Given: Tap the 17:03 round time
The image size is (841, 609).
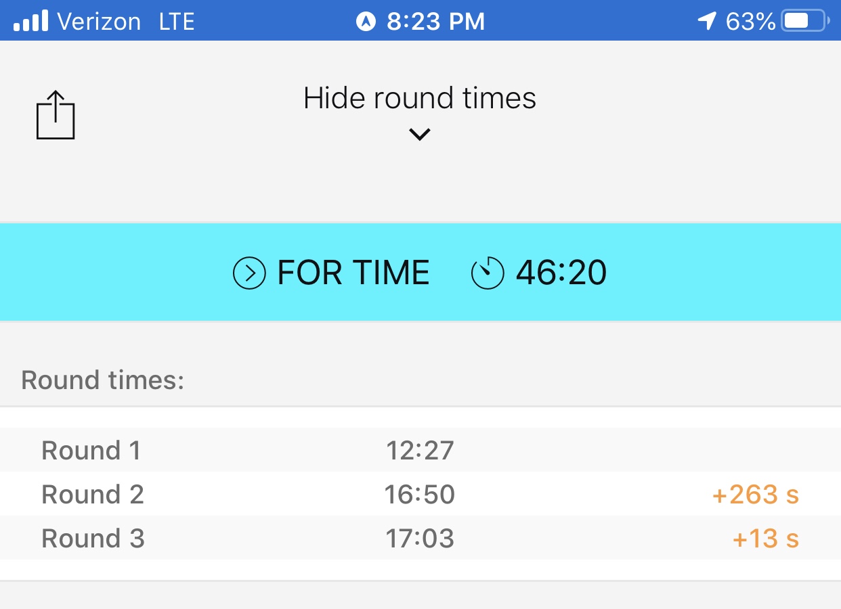Looking at the screenshot, I should point(420,539).
